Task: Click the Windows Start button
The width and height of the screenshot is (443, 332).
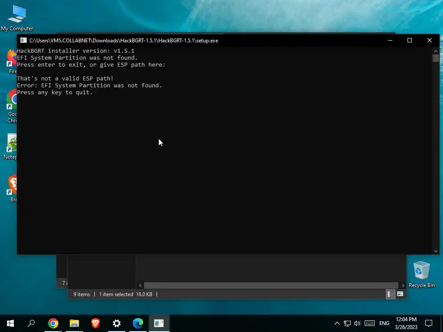Action: coord(10,323)
